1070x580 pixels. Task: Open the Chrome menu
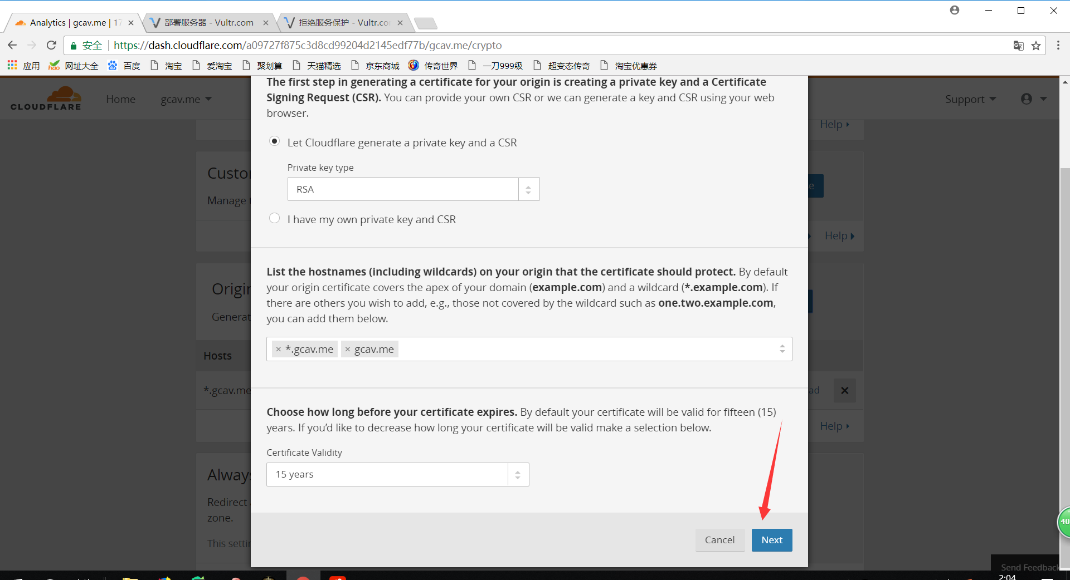click(1058, 45)
